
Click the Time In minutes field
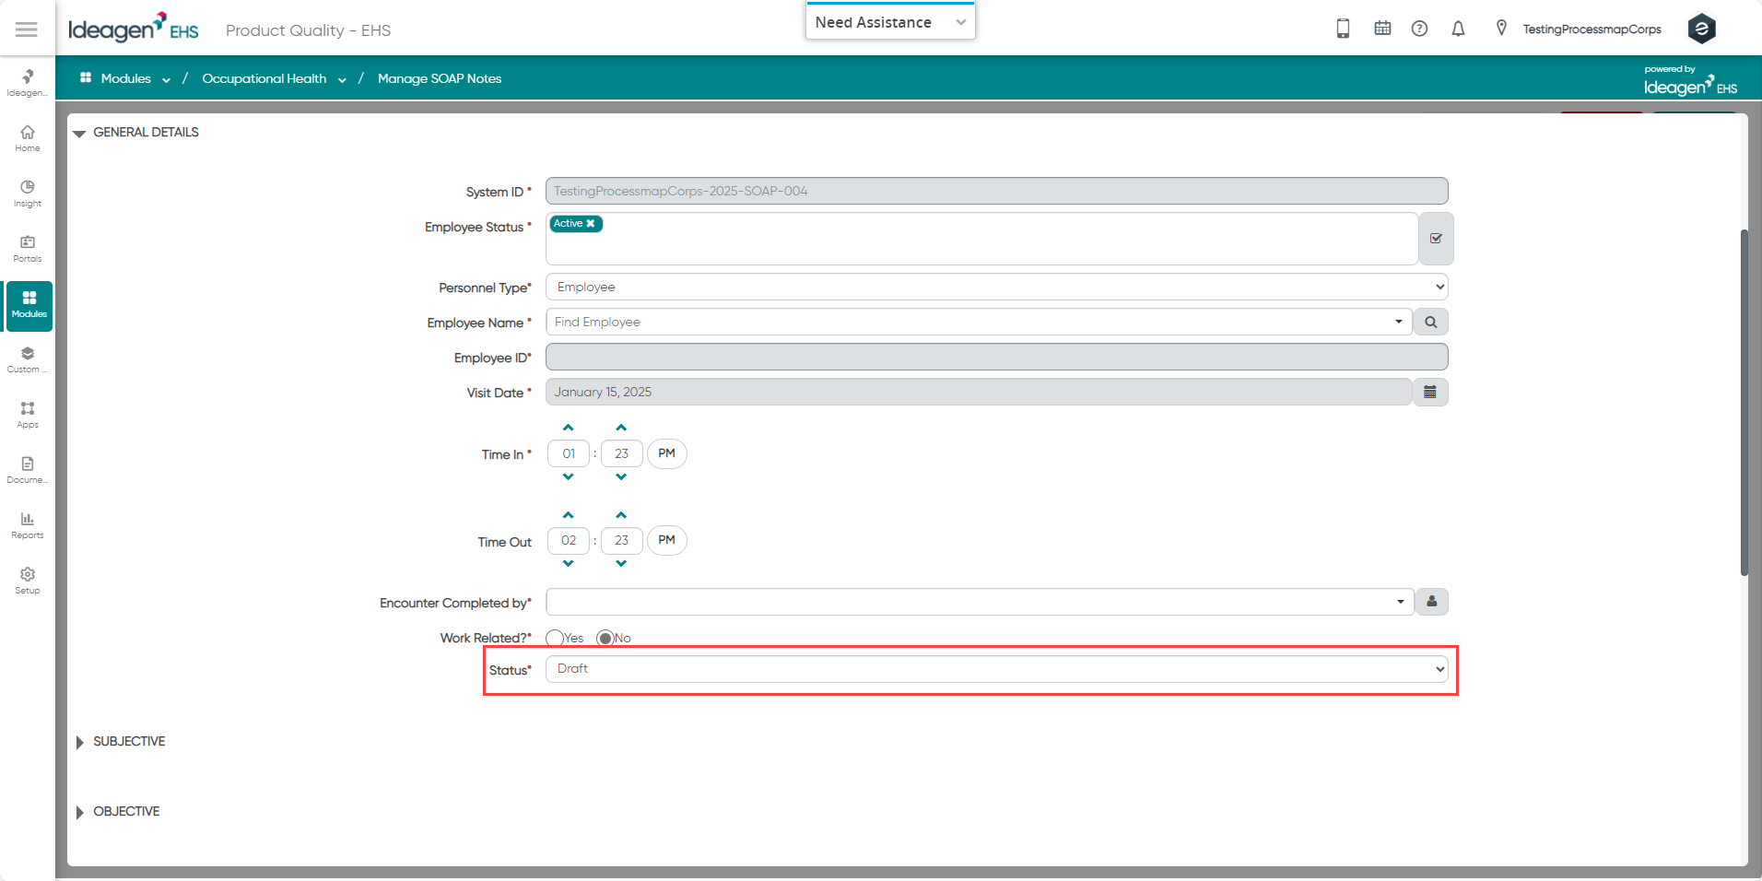(622, 453)
